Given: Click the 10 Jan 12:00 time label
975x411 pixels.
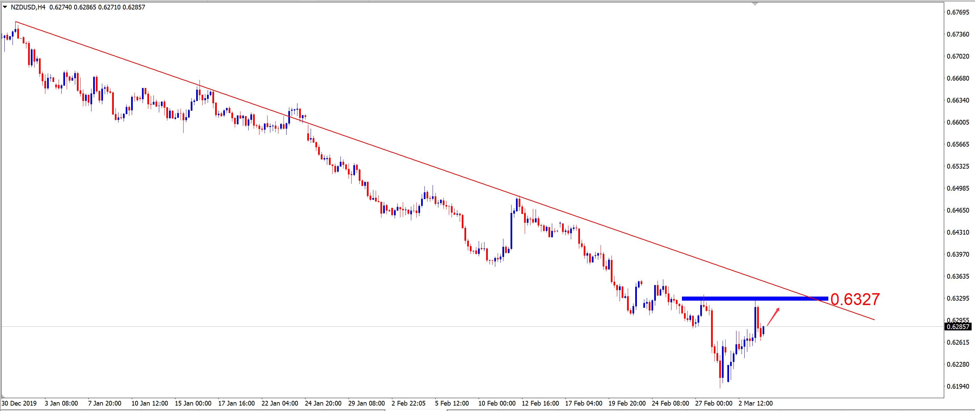Looking at the screenshot, I should tap(150, 403).
